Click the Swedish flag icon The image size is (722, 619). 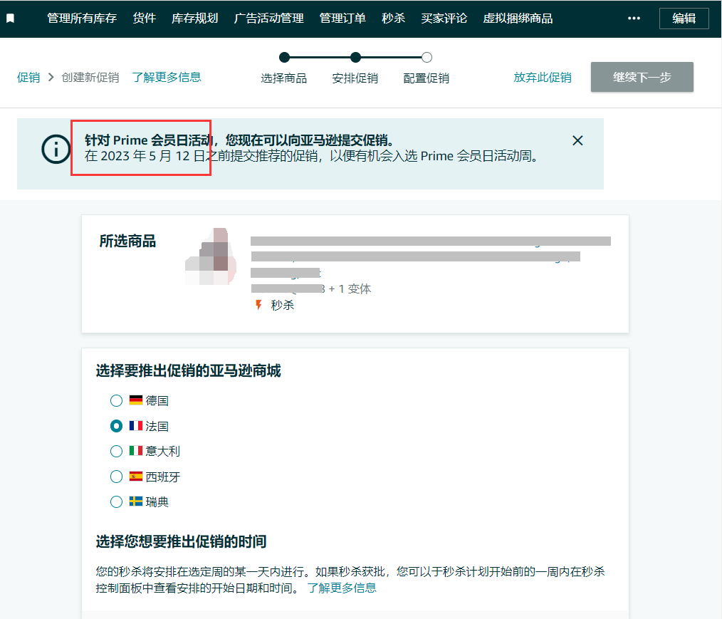pos(136,501)
